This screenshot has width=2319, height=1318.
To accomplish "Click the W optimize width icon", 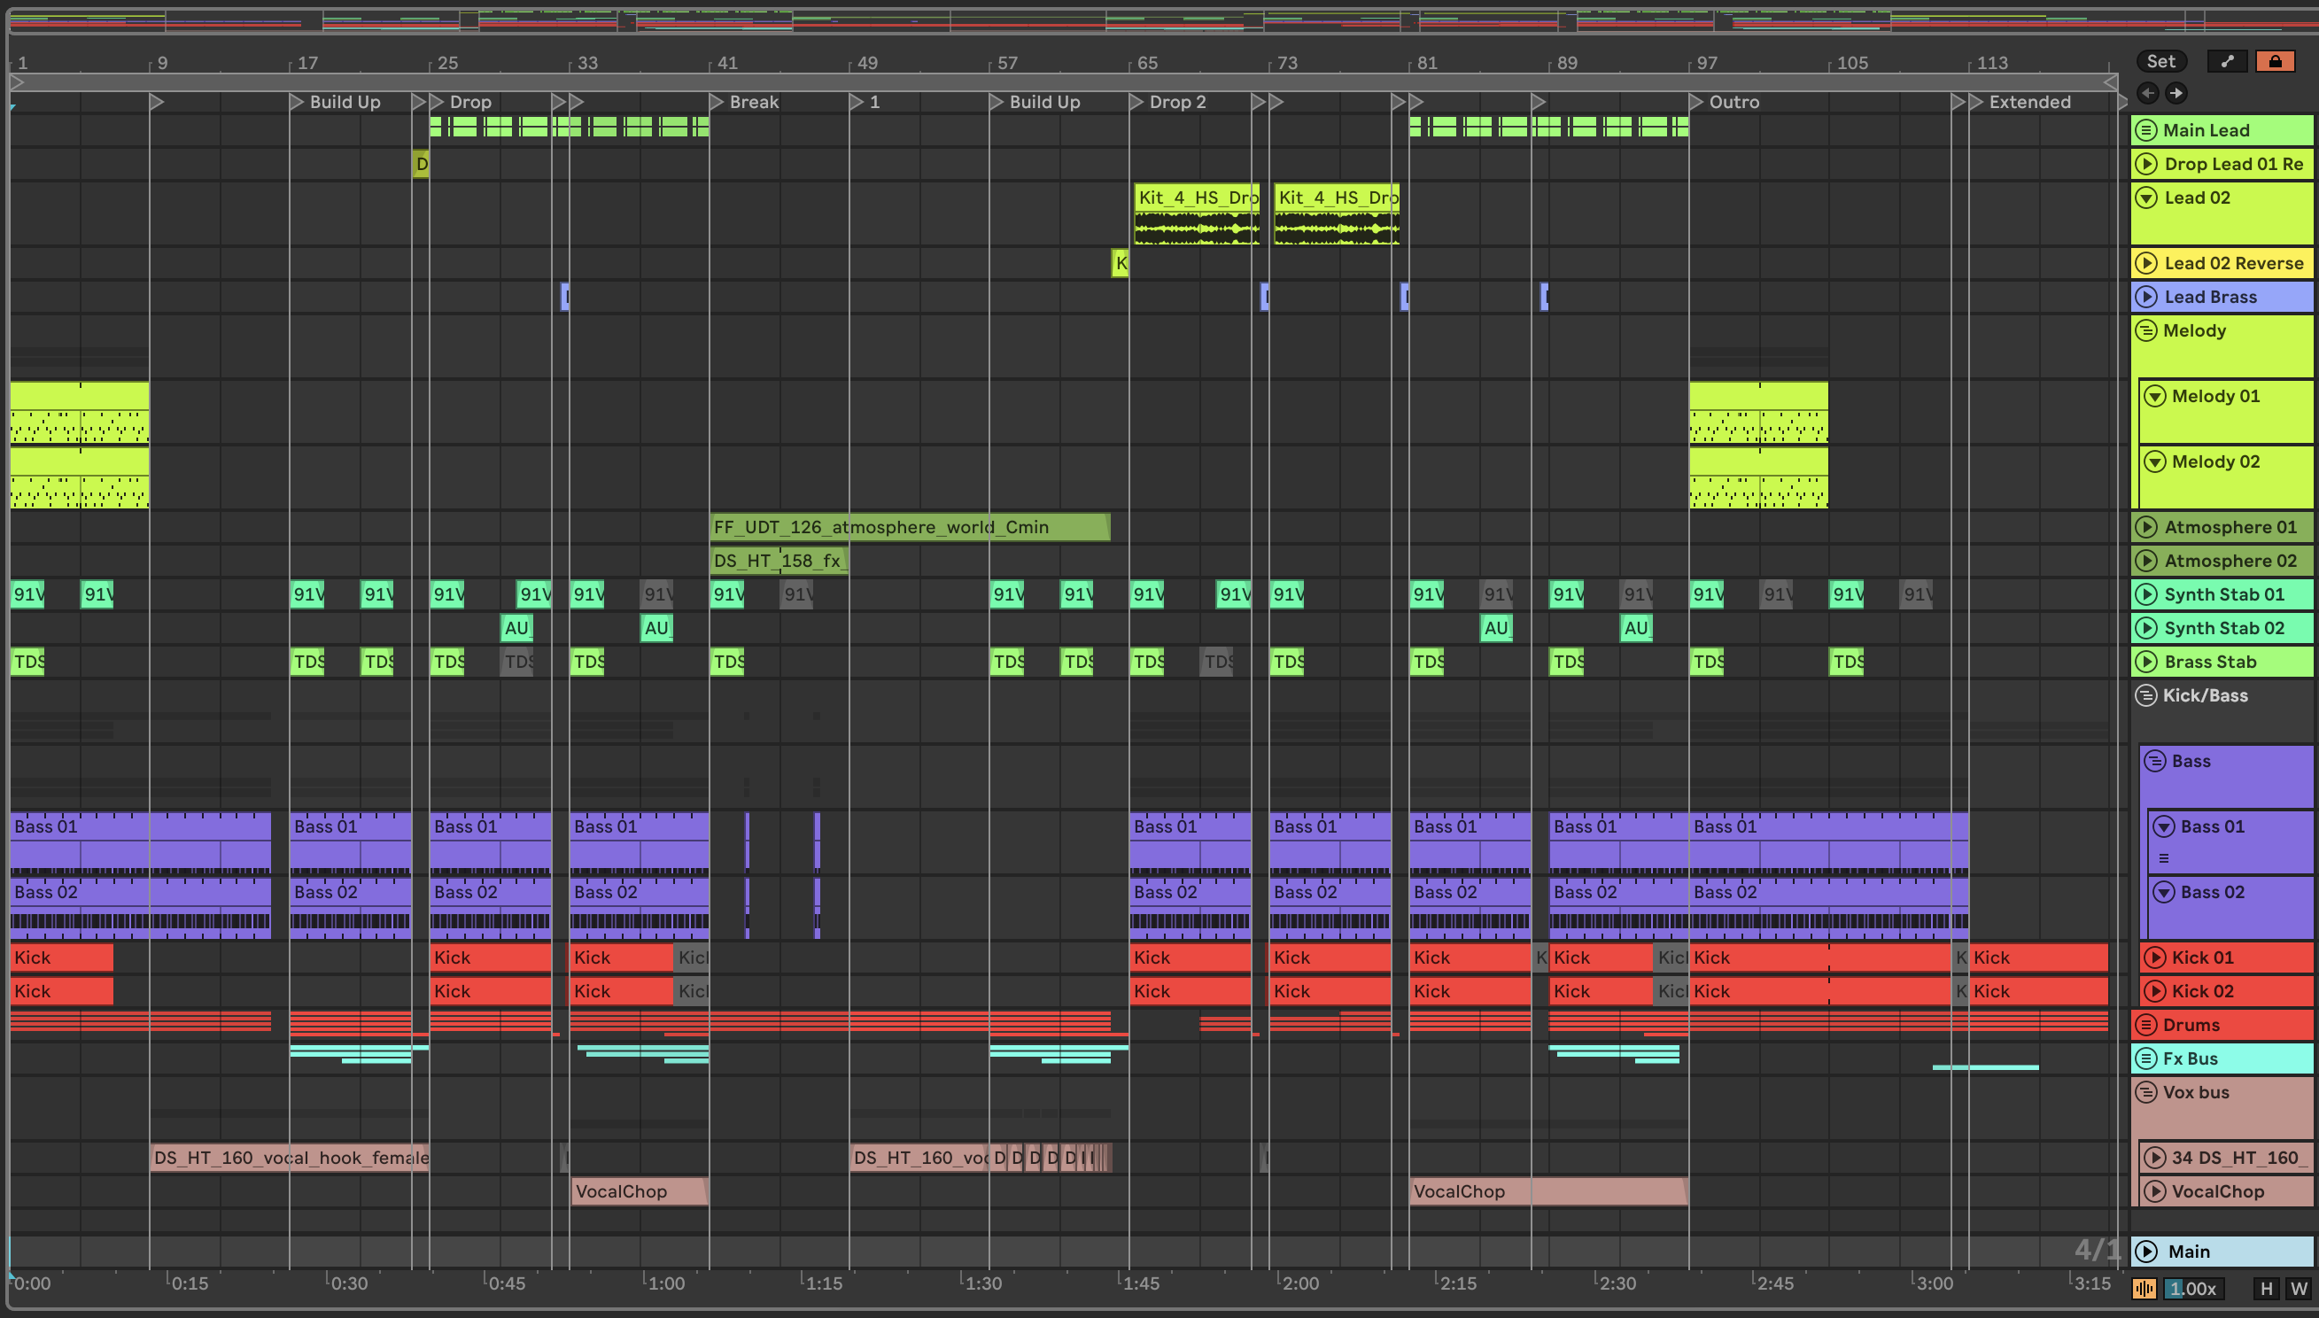I will click(x=2298, y=1288).
